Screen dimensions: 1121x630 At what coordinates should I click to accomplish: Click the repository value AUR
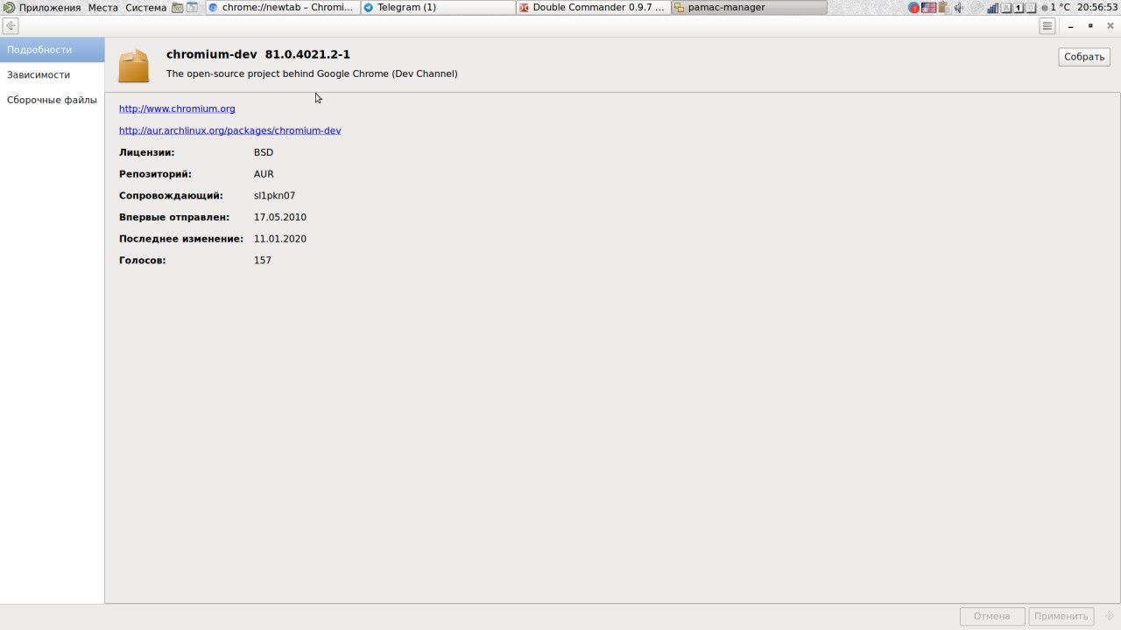pos(264,174)
